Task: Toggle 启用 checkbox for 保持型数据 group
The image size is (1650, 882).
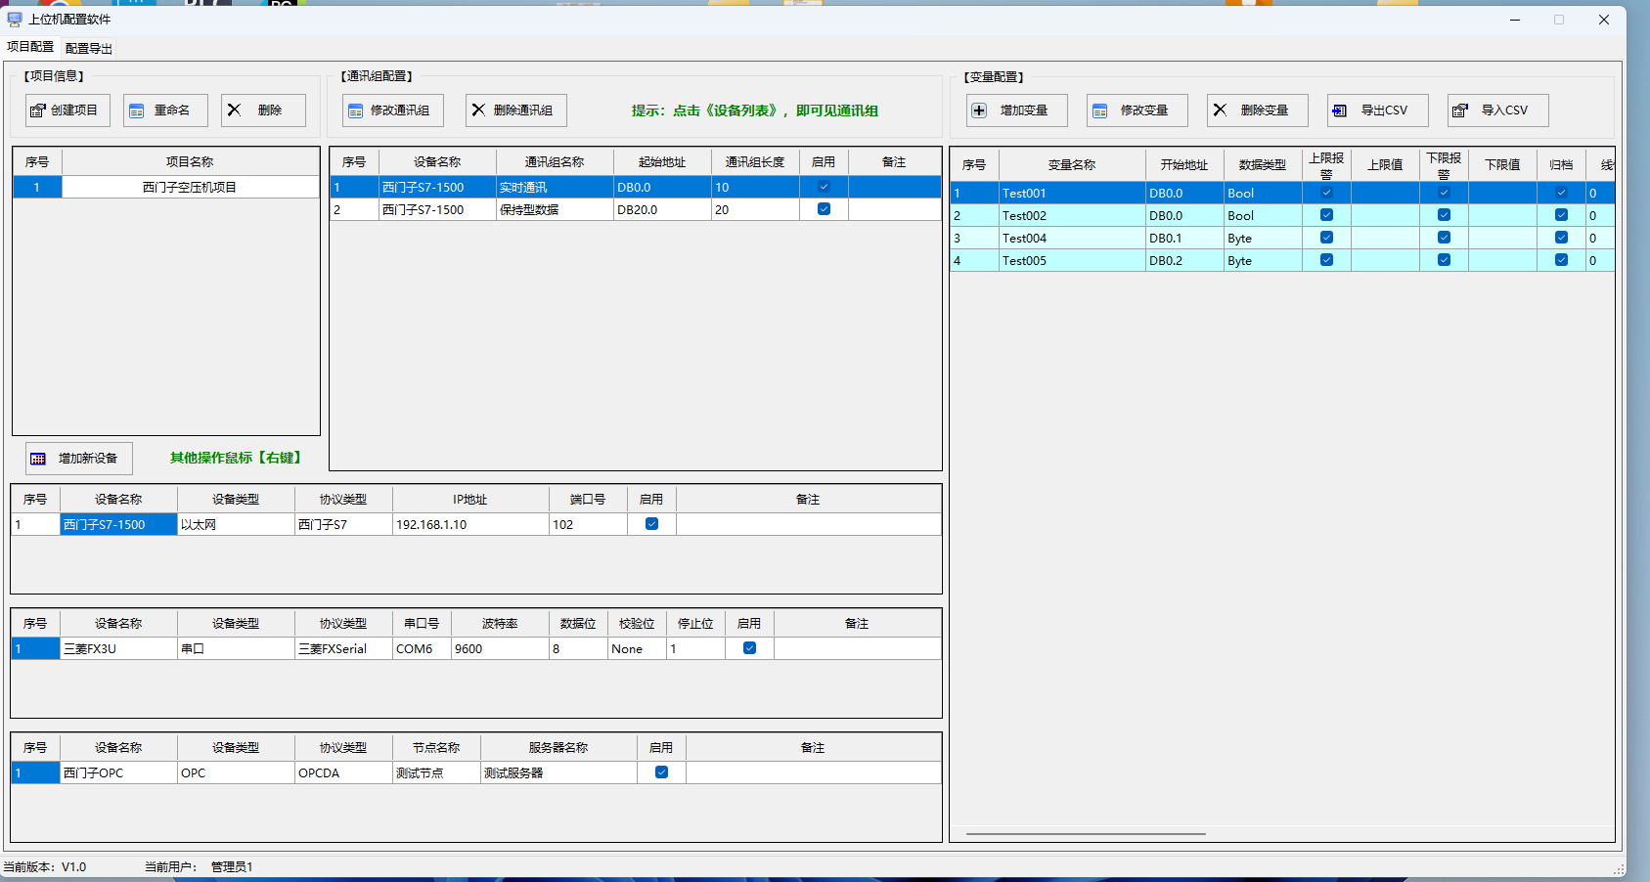Action: pyautogui.click(x=824, y=209)
